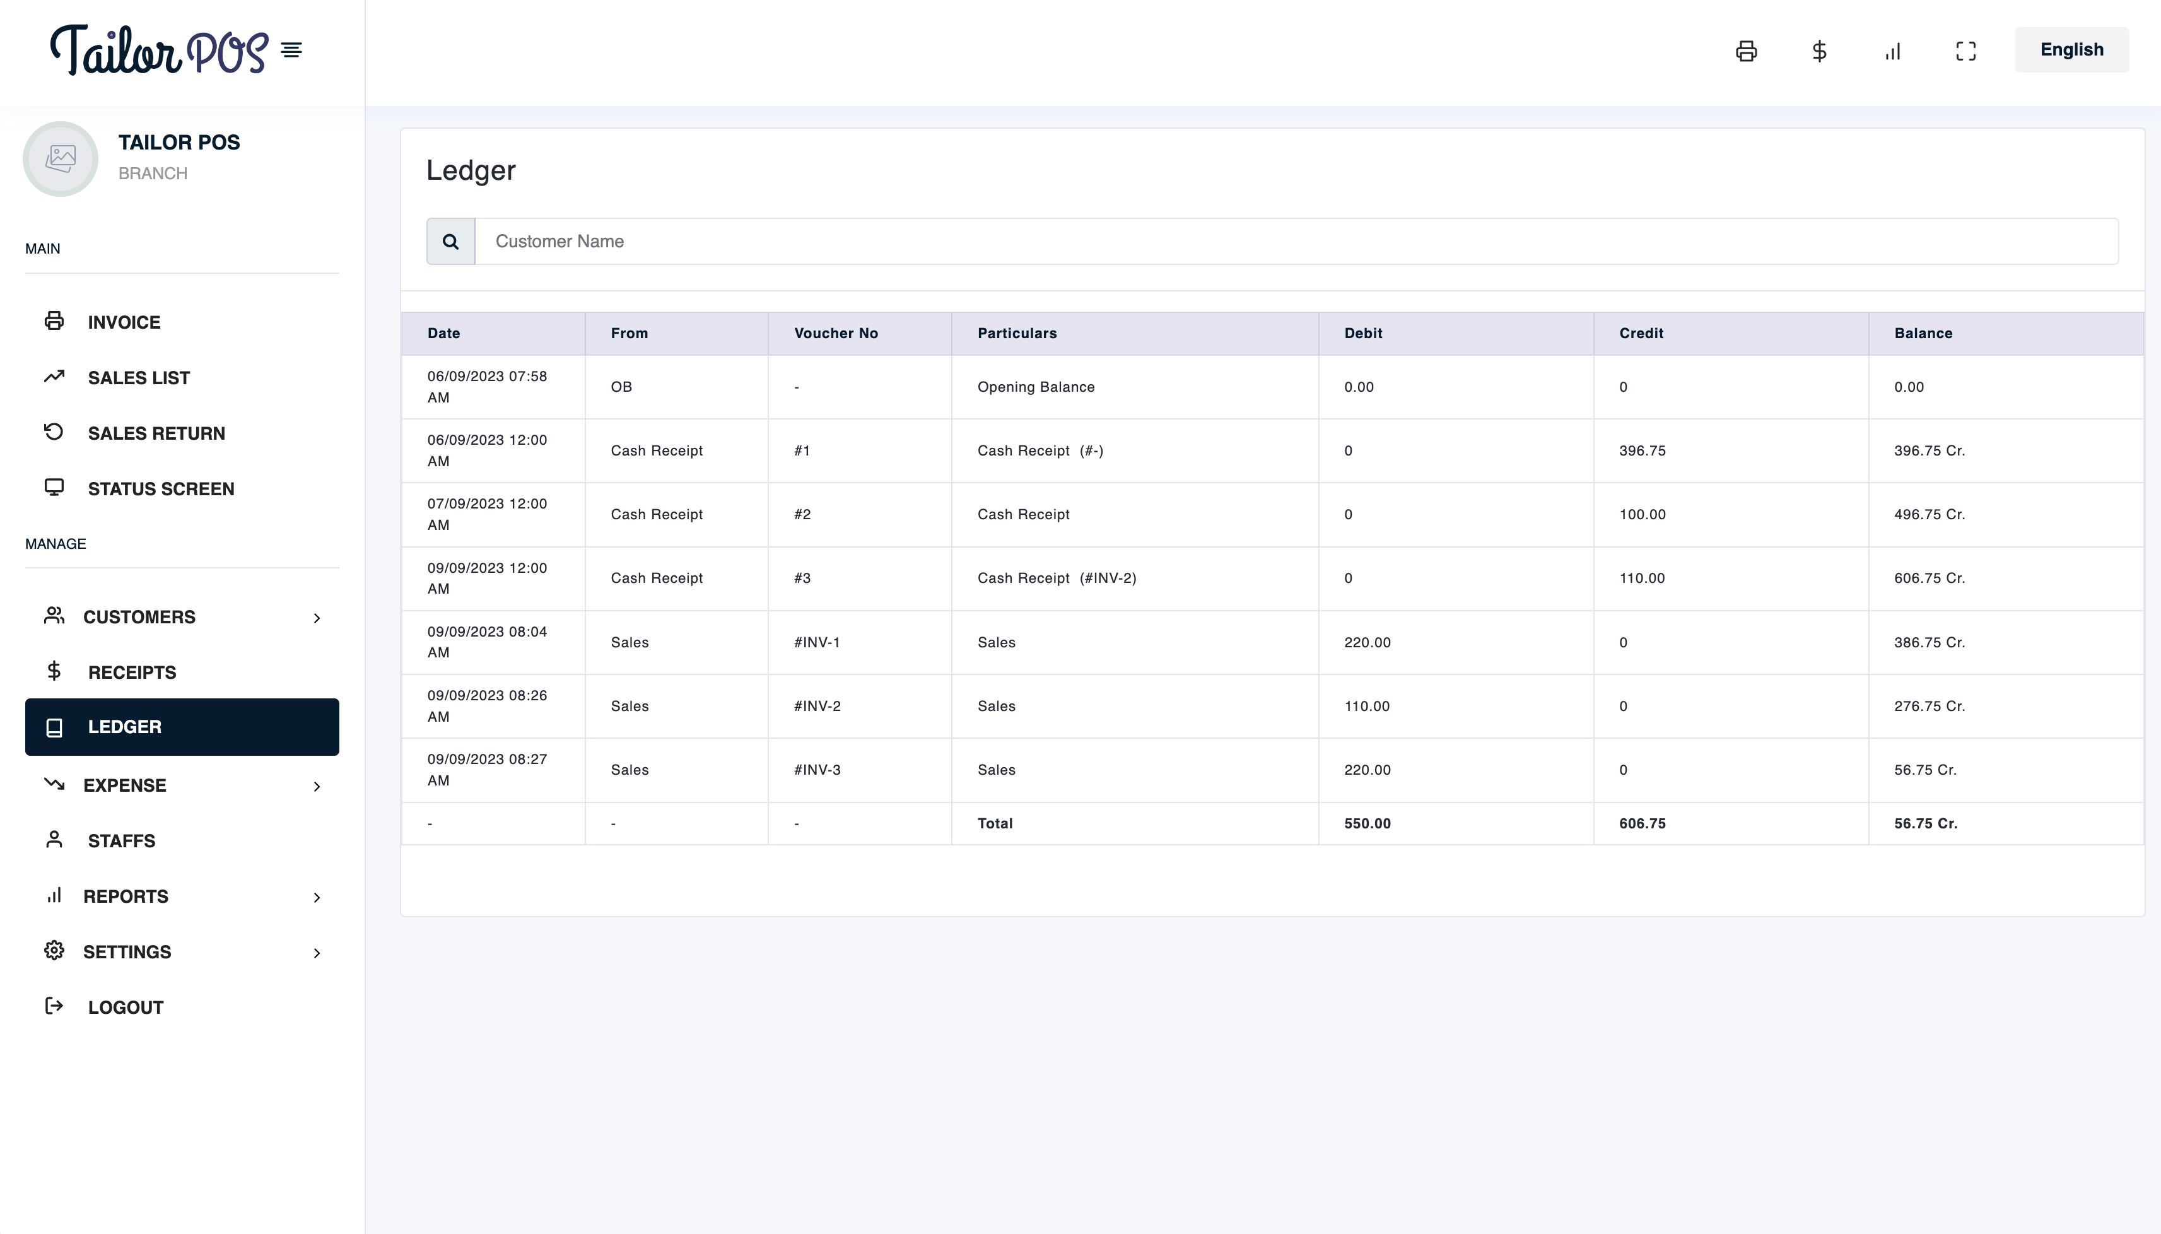Click the dollar sign icon in header
The image size is (2161, 1234).
click(x=1818, y=51)
